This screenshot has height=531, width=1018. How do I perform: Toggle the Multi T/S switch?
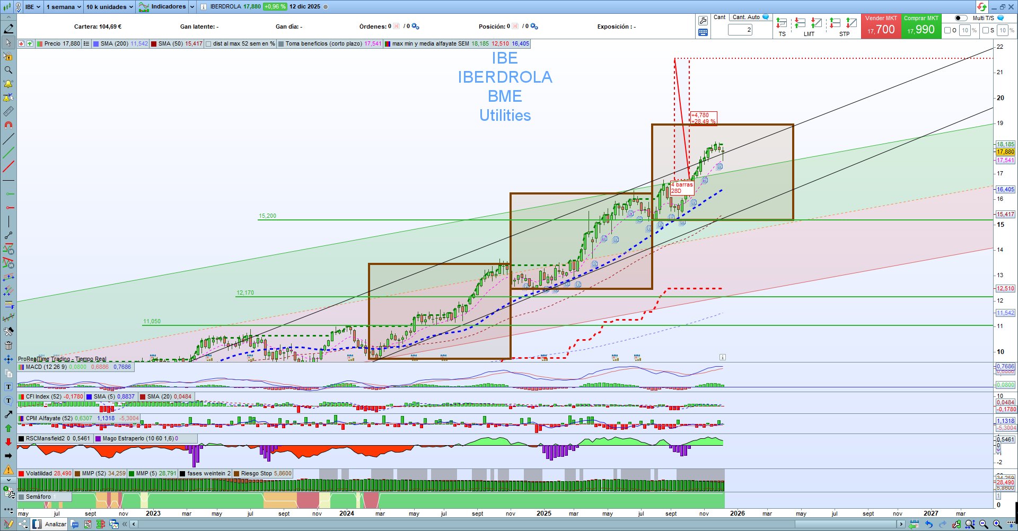pos(961,18)
